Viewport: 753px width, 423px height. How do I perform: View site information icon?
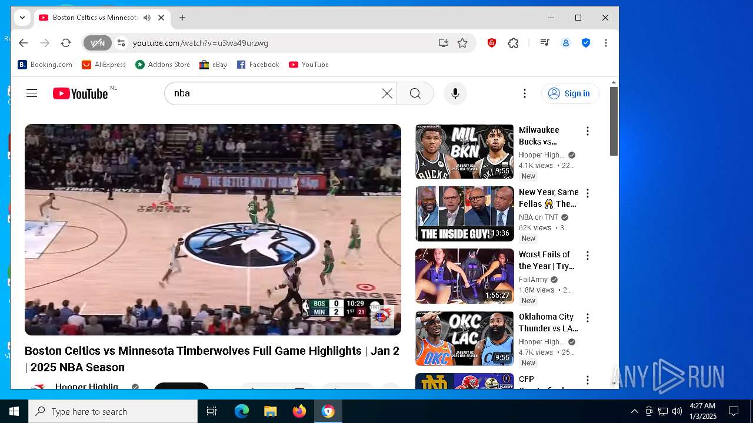point(121,43)
